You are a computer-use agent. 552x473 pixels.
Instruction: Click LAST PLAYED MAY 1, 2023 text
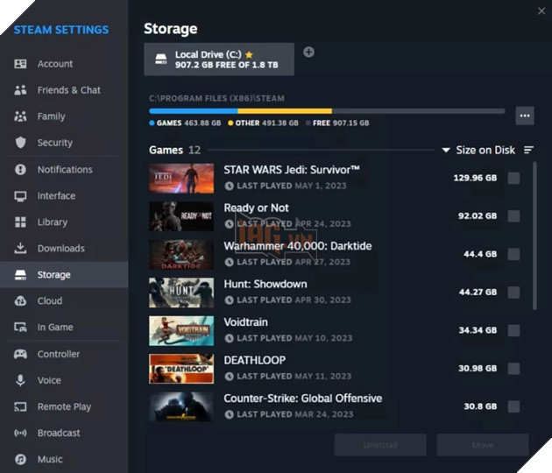292,186
